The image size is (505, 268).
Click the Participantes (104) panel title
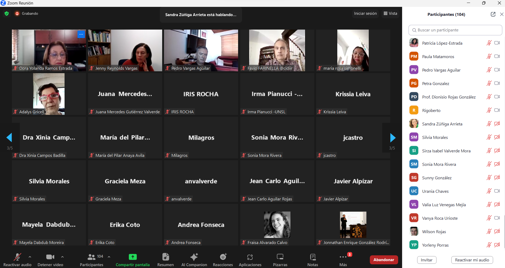tap(446, 14)
